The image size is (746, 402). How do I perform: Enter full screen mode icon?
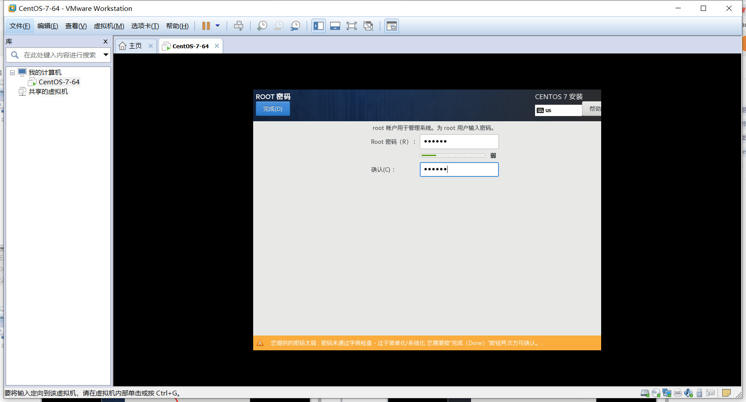point(351,26)
